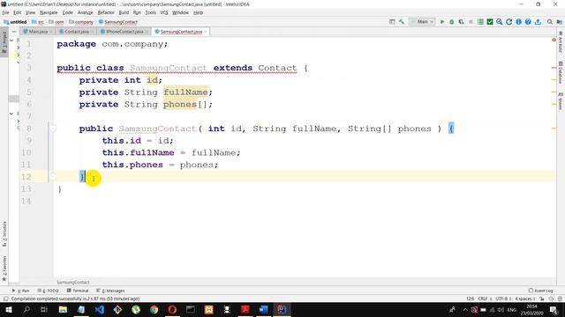Toggle the Favorites tool window side tab

[4, 268]
